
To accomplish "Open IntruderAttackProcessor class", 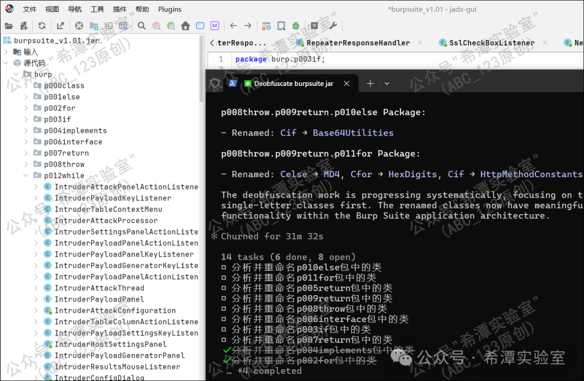I will pos(101,220).
